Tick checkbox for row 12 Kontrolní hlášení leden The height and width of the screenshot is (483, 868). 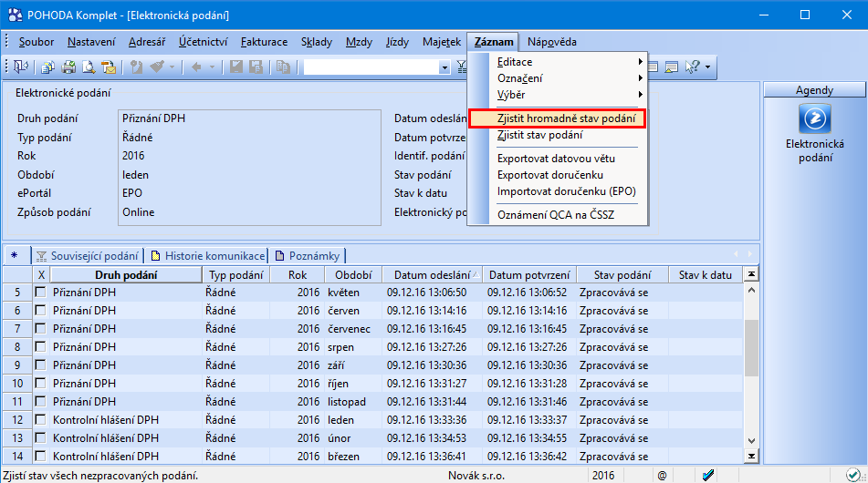pyautogui.click(x=40, y=419)
